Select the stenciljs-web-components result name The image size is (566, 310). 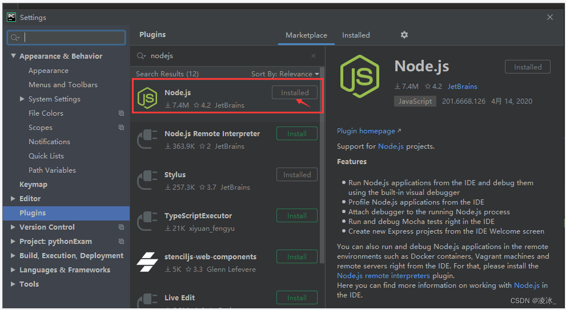coord(210,256)
